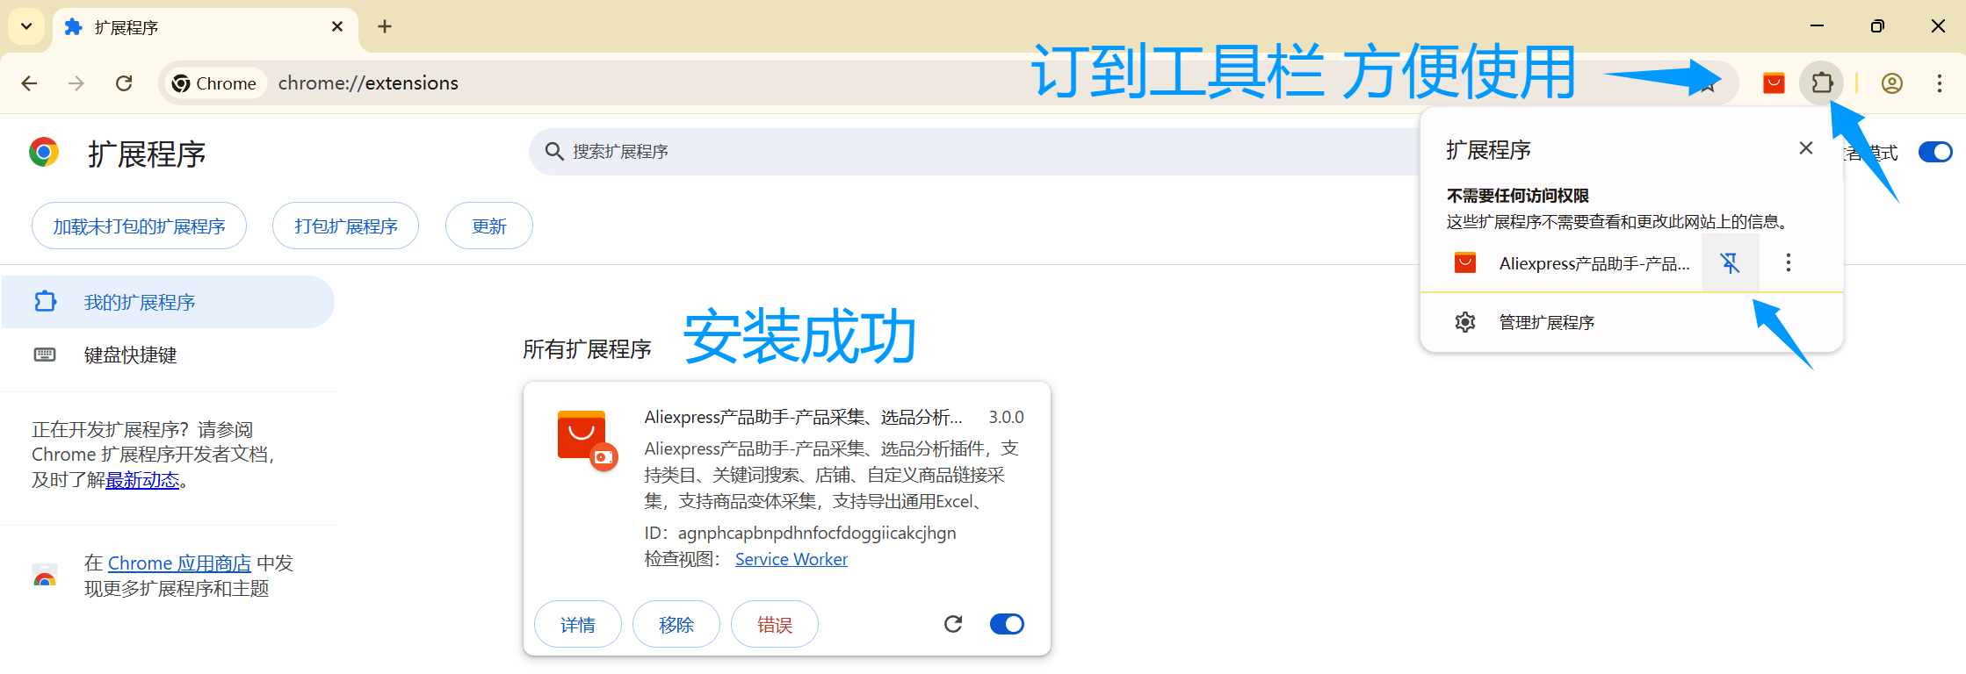Click 管理扩展程序 in the popup

1631,322
